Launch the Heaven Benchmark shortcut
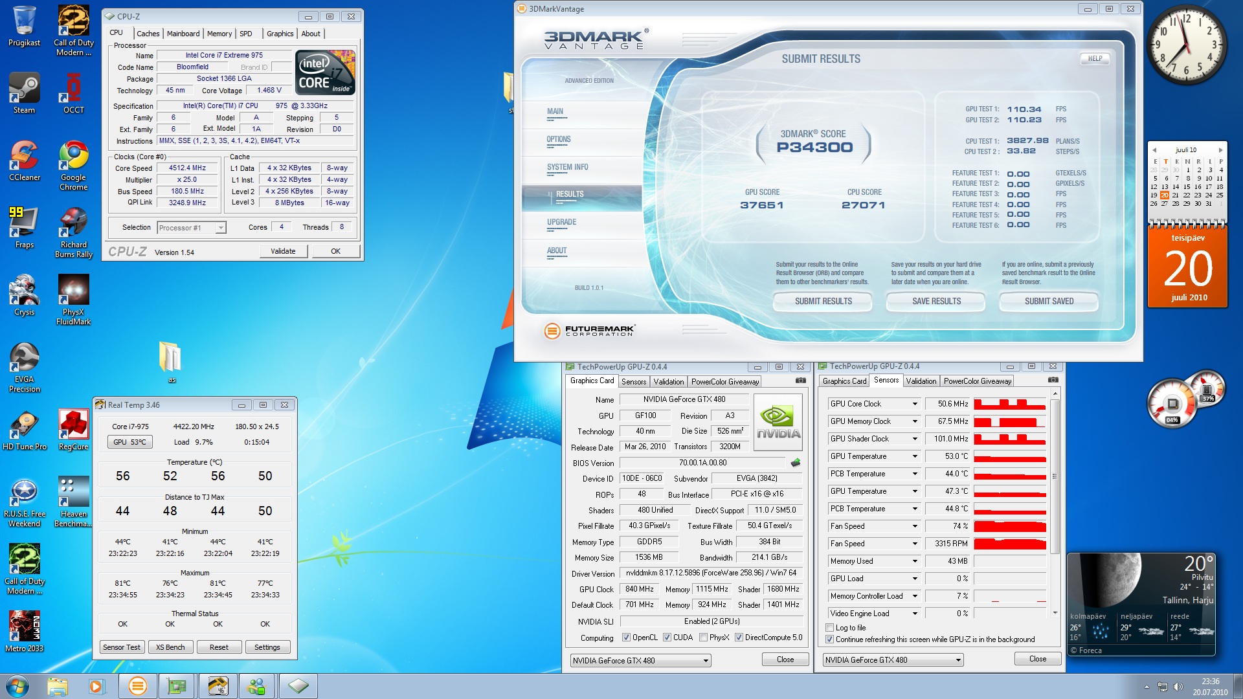 [73, 502]
